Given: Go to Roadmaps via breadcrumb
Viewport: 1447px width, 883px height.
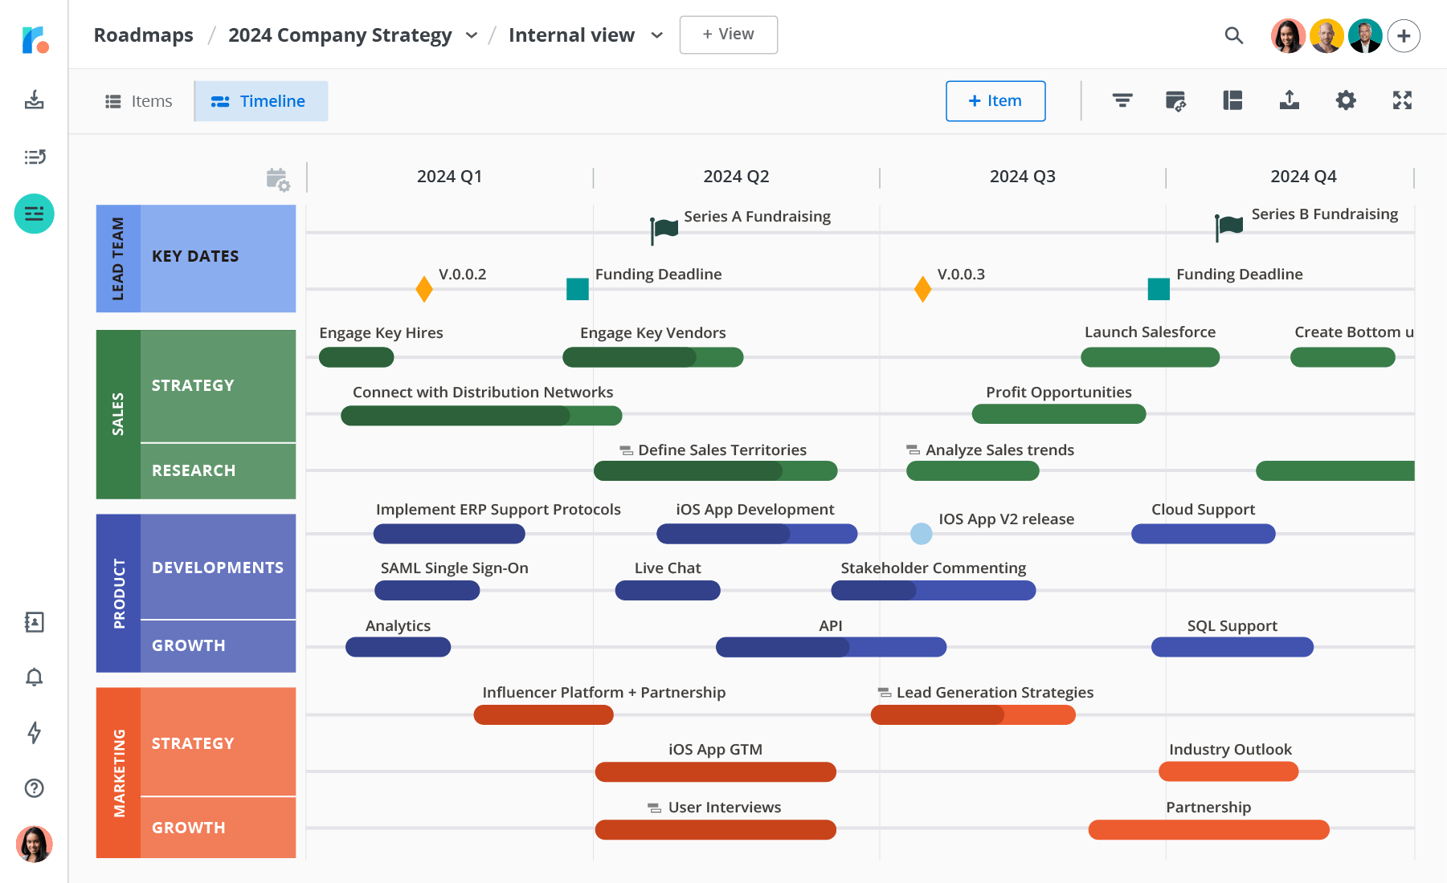Looking at the screenshot, I should pos(143,35).
